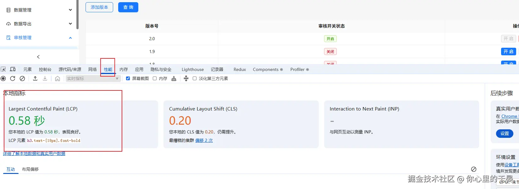The width and height of the screenshot is (519, 189).
Task: Click Interaction to Next Paint (INP) heading
Action: (364, 109)
